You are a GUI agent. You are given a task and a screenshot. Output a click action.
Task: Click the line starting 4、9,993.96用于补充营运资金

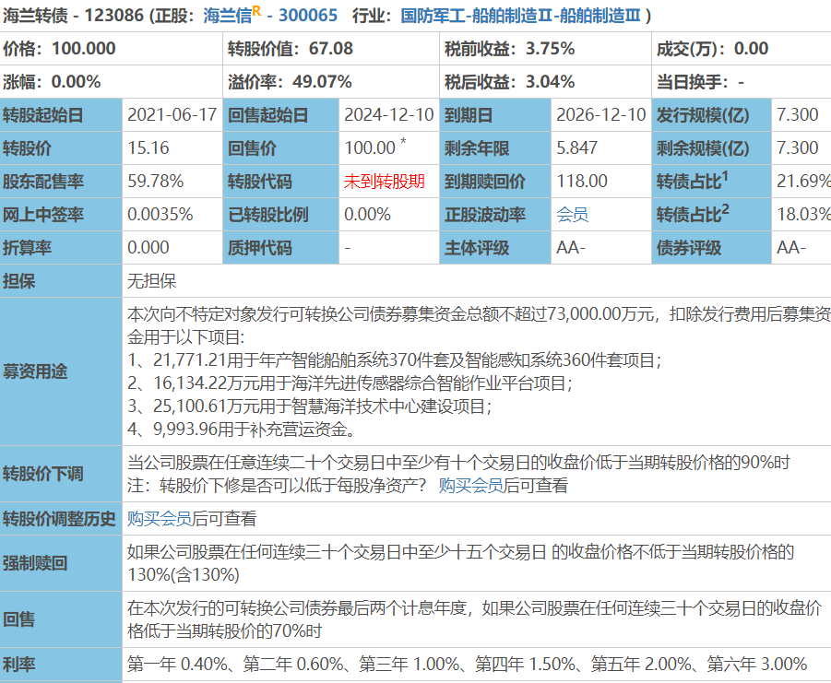click(241, 429)
